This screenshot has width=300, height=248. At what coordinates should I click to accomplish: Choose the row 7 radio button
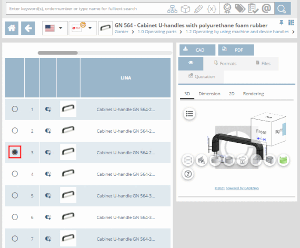[x=15, y=239]
